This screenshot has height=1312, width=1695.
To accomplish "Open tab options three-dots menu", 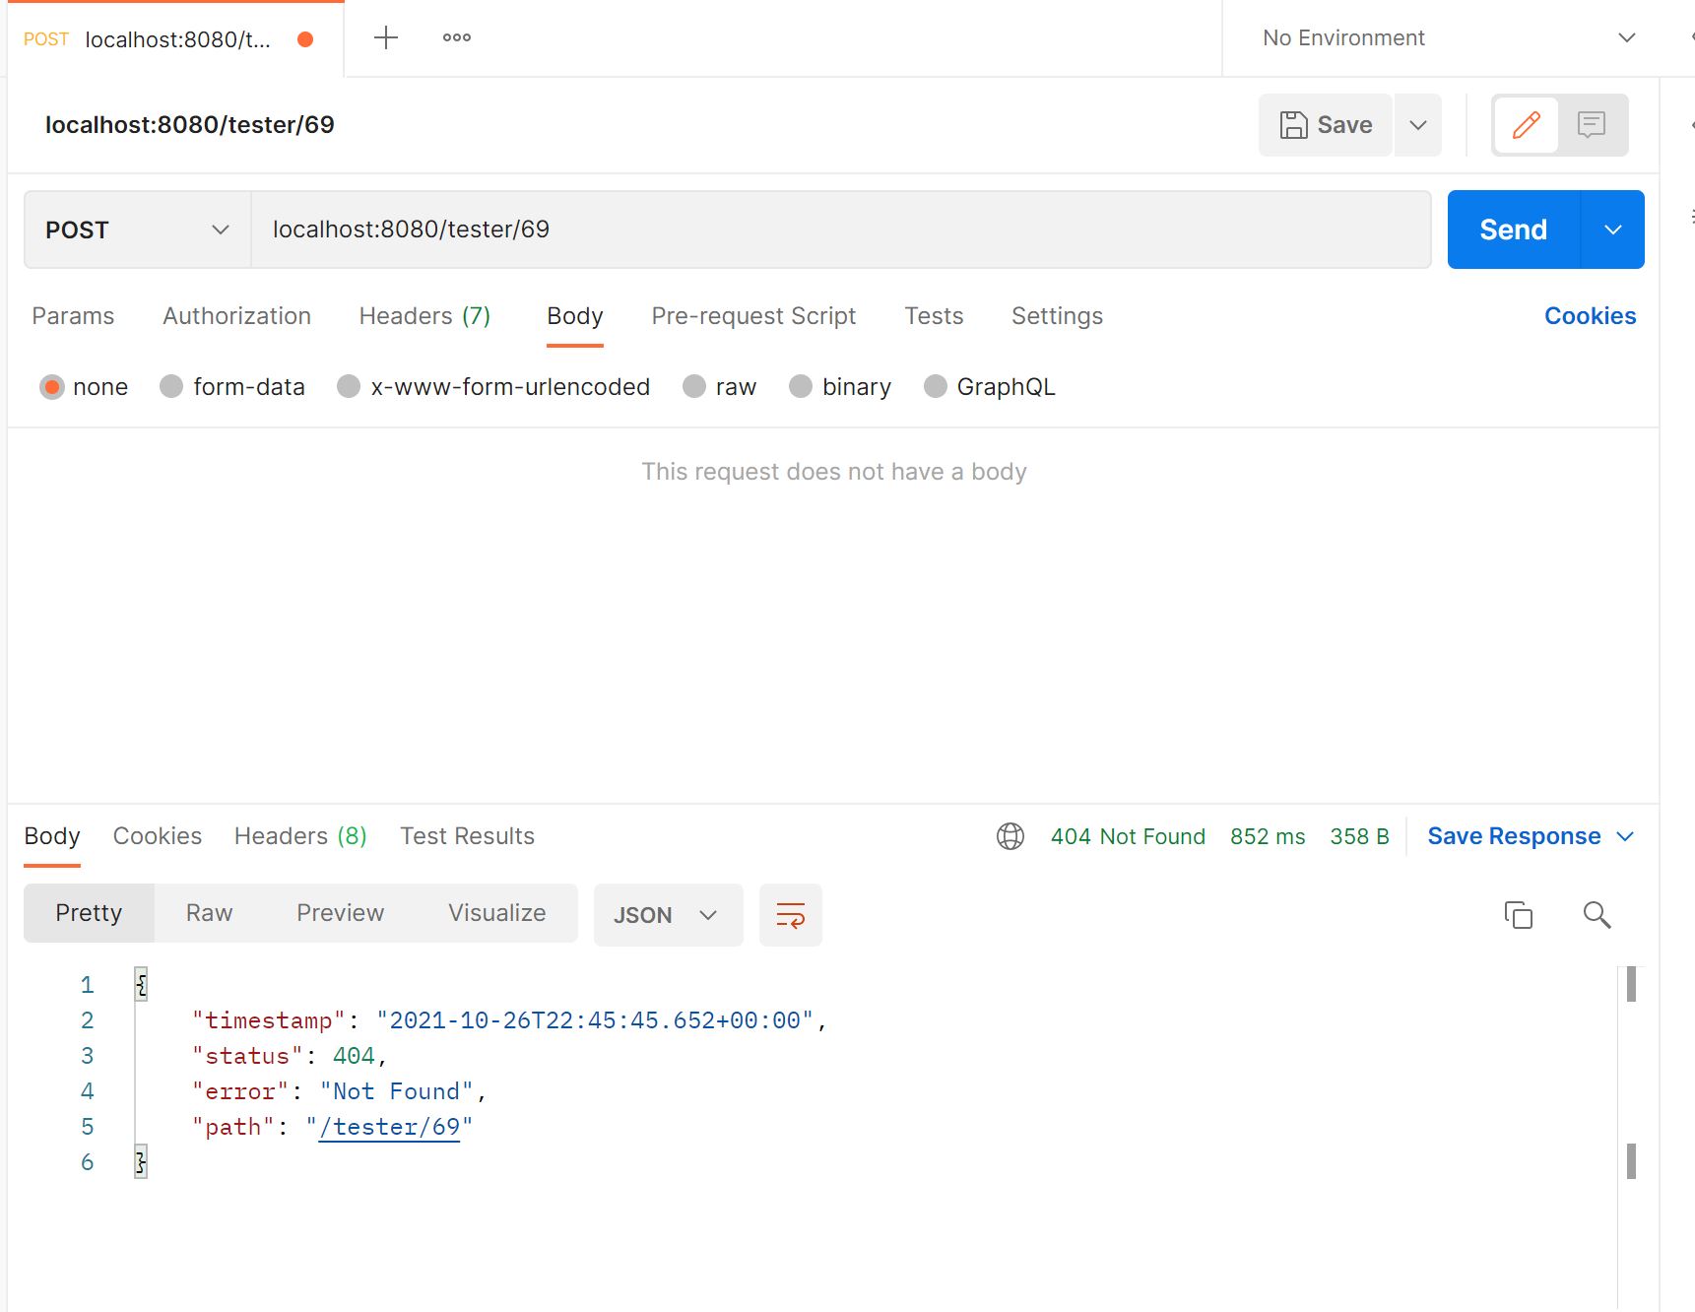I will 457,37.
